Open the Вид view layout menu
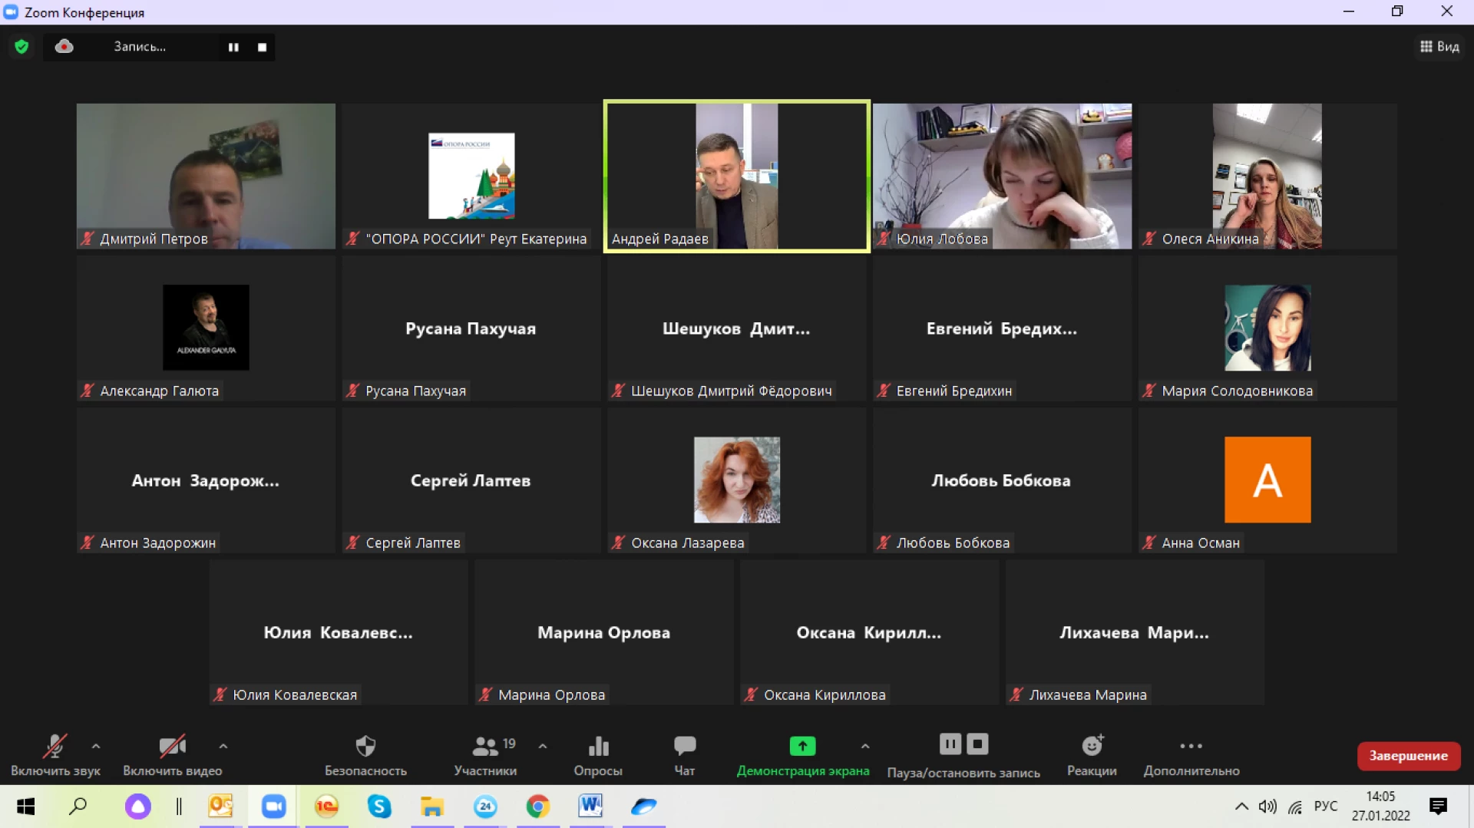The image size is (1474, 828). coord(1439,47)
